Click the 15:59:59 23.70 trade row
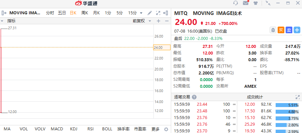Viewport: 302px width, 133px height. point(205,131)
